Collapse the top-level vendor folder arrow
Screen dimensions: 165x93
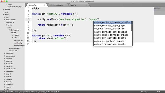point(3,14)
